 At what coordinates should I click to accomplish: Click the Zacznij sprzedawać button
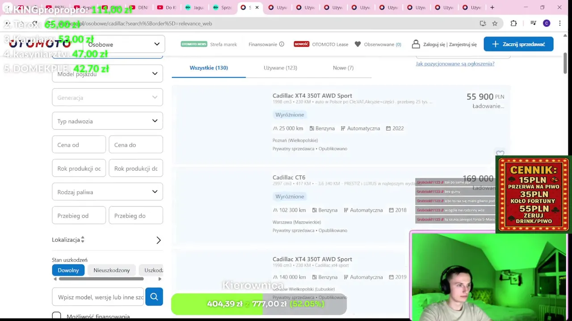coord(518,44)
